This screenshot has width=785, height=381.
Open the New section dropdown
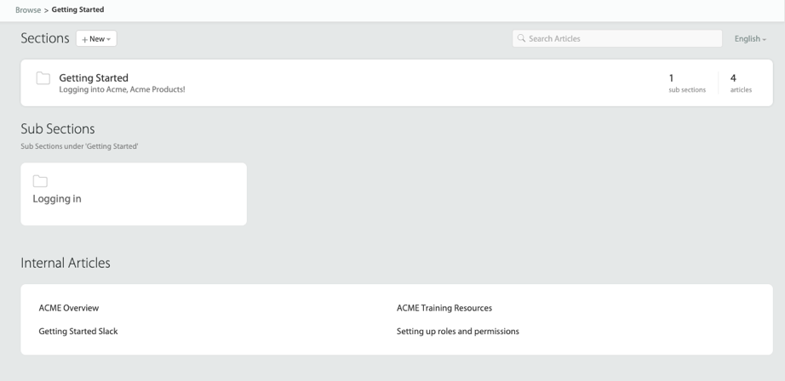96,39
